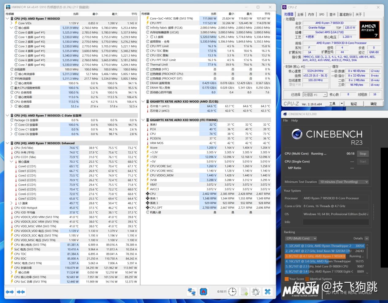388x303 pixels.
Task: Click the thermometer icon beside VRM MOS
Action: pyautogui.click(x=148, y=143)
